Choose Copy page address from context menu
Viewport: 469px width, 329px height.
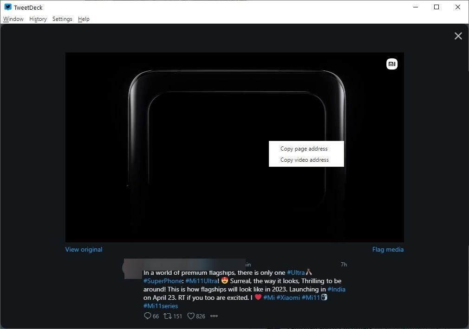[x=306, y=149]
